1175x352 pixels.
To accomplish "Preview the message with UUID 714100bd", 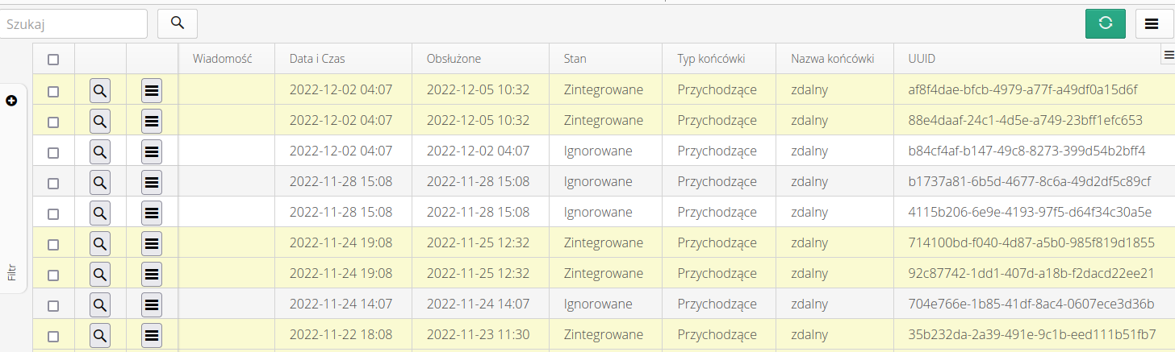I will click(x=100, y=243).
